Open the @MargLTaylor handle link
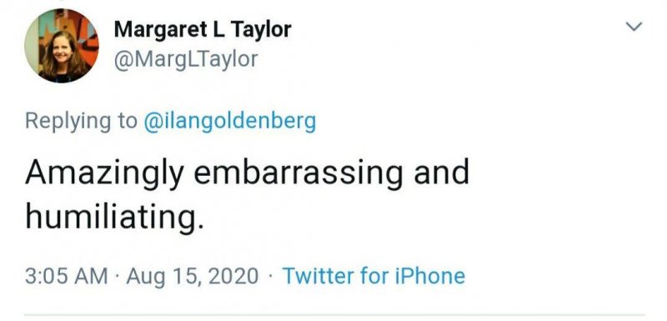Image resolution: width=667 pixels, height=321 pixels. point(185,59)
